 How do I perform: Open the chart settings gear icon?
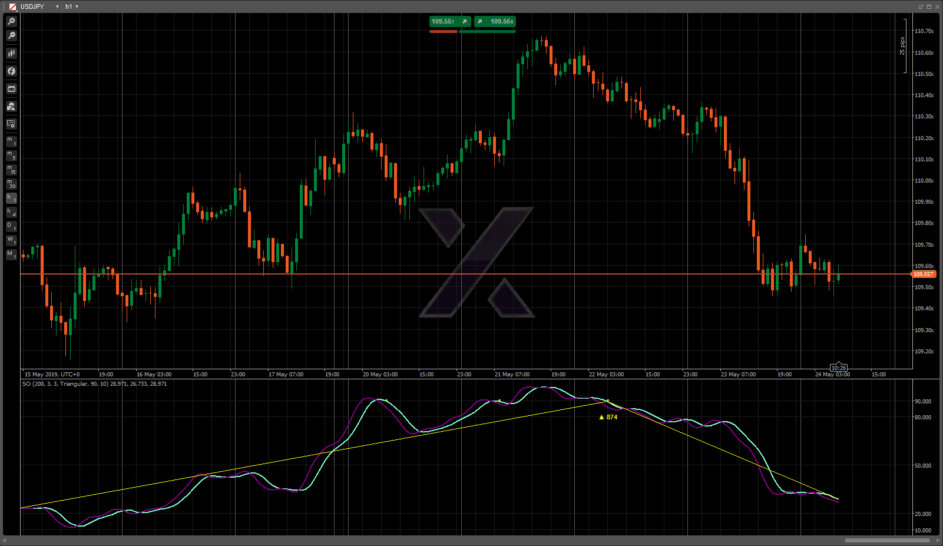[x=11, y=124]
